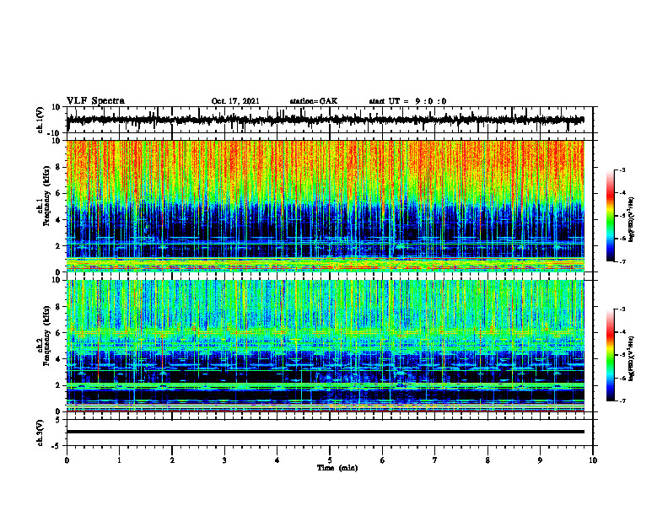This screenshot has width=668, height=516.
Task: Click the ch.1 frequency axis "8" tick label
Action: 58,167
